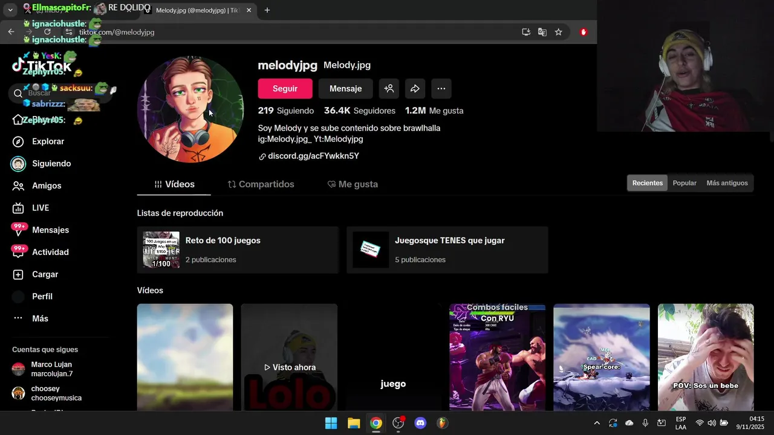Click the OneDrive cloud tray icon

629,423
